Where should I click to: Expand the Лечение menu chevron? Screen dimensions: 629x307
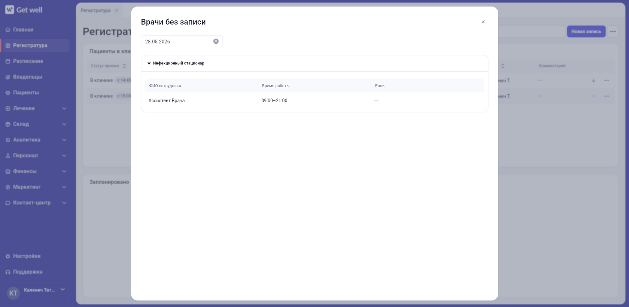(64, 108)
